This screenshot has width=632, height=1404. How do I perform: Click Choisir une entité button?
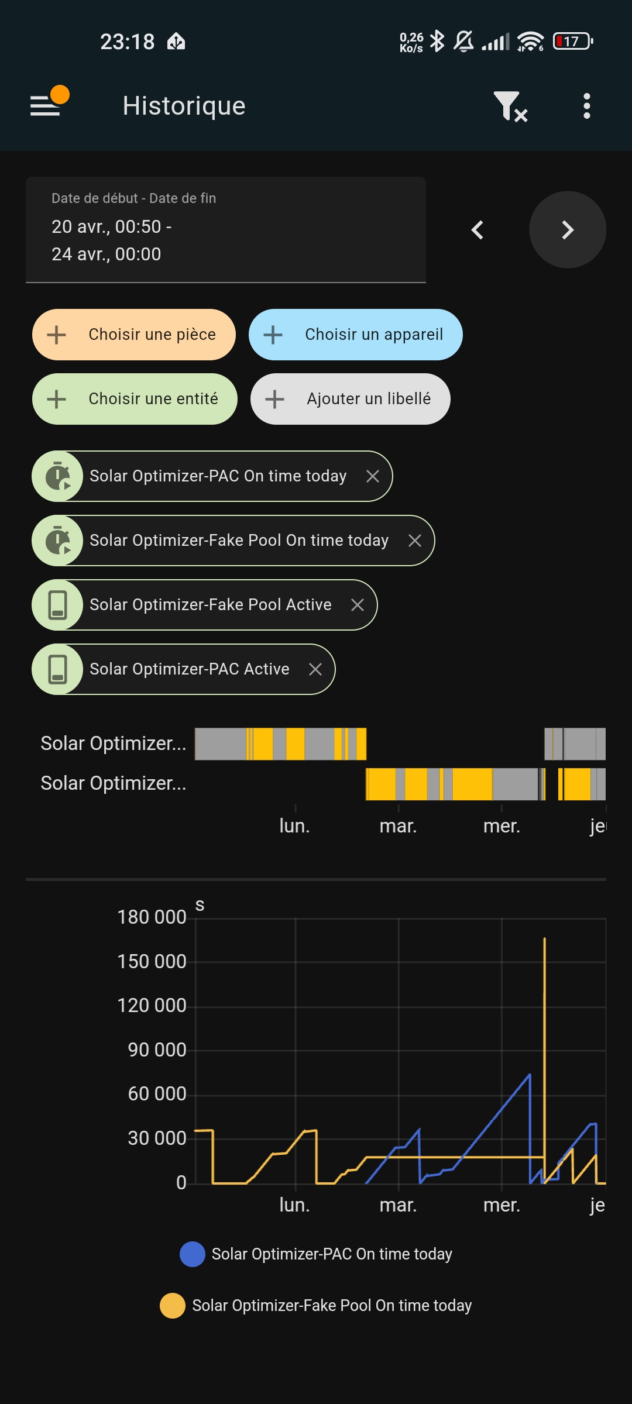coord(135,399)
